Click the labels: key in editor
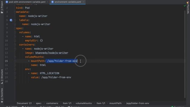 [24, 20]
